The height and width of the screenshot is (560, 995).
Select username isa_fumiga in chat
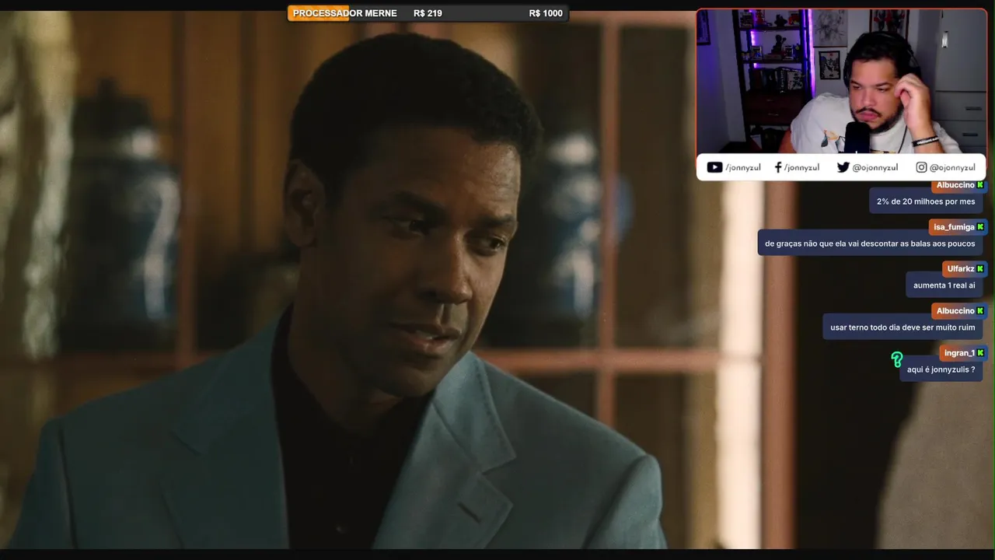pos(954,227)
